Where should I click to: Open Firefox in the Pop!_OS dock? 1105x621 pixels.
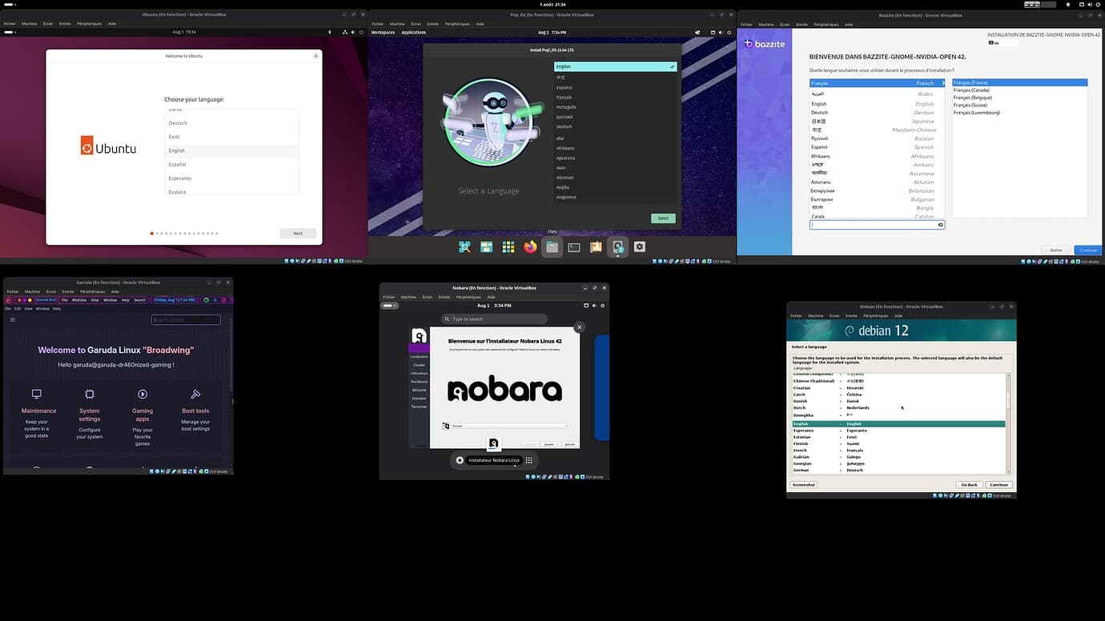pyautogui.click(x=530, y=247)
